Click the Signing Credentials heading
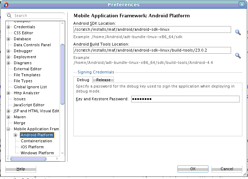 (96, 72)
